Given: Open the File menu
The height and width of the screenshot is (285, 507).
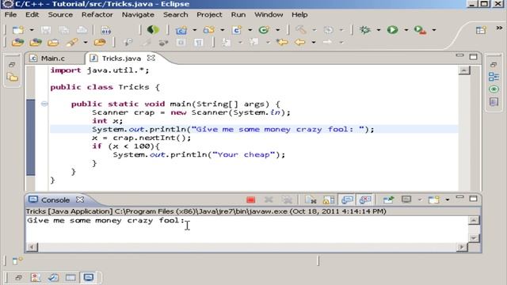Looking at the screenshot, I should (10, 14).
